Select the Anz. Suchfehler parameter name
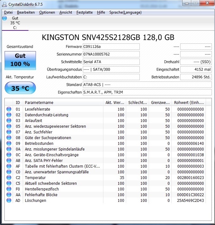The image size is (215, 225). tap(39, 132)
